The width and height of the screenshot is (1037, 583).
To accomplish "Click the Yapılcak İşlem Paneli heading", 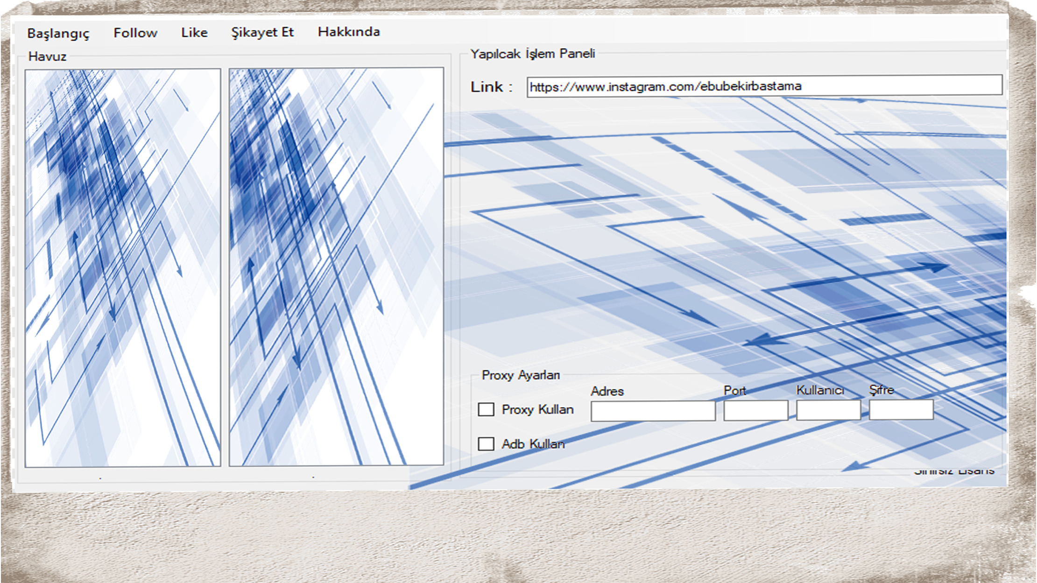I will point(532,54).
